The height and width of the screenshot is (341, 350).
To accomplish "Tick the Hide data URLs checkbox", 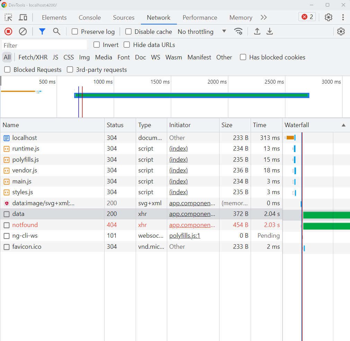I will [x=127, y=45].
